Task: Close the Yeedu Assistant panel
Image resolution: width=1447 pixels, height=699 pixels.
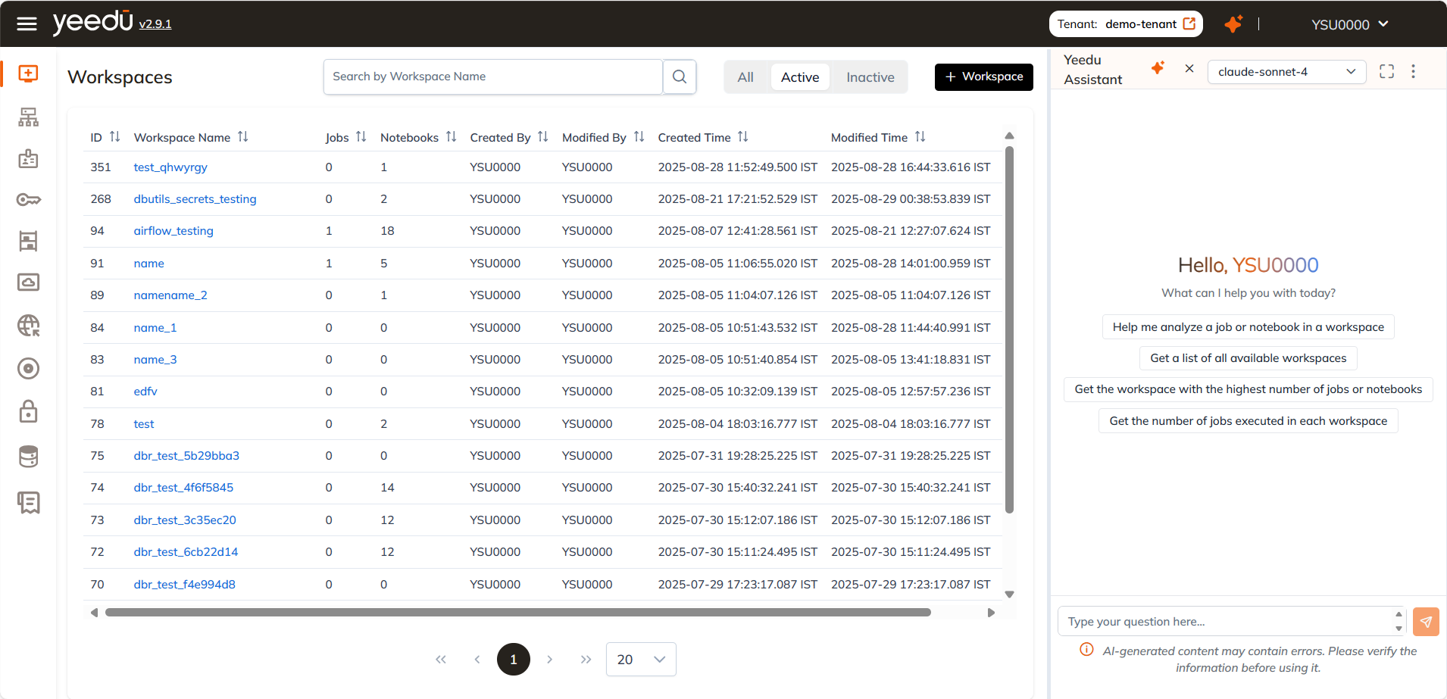Action: (x=1189, y=69)
